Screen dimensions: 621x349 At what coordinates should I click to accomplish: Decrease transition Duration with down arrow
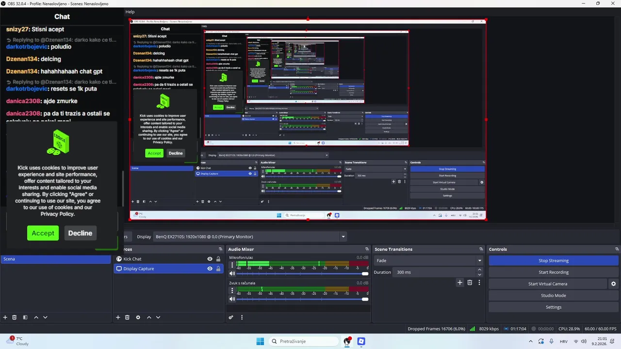pos(479,274)
